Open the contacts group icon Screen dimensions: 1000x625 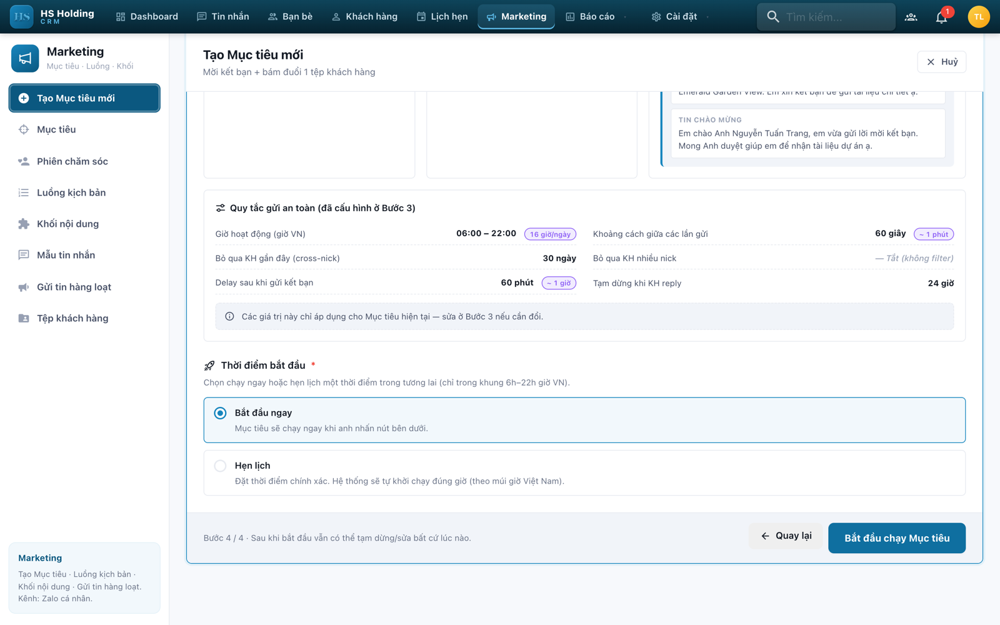coord(911,17)
